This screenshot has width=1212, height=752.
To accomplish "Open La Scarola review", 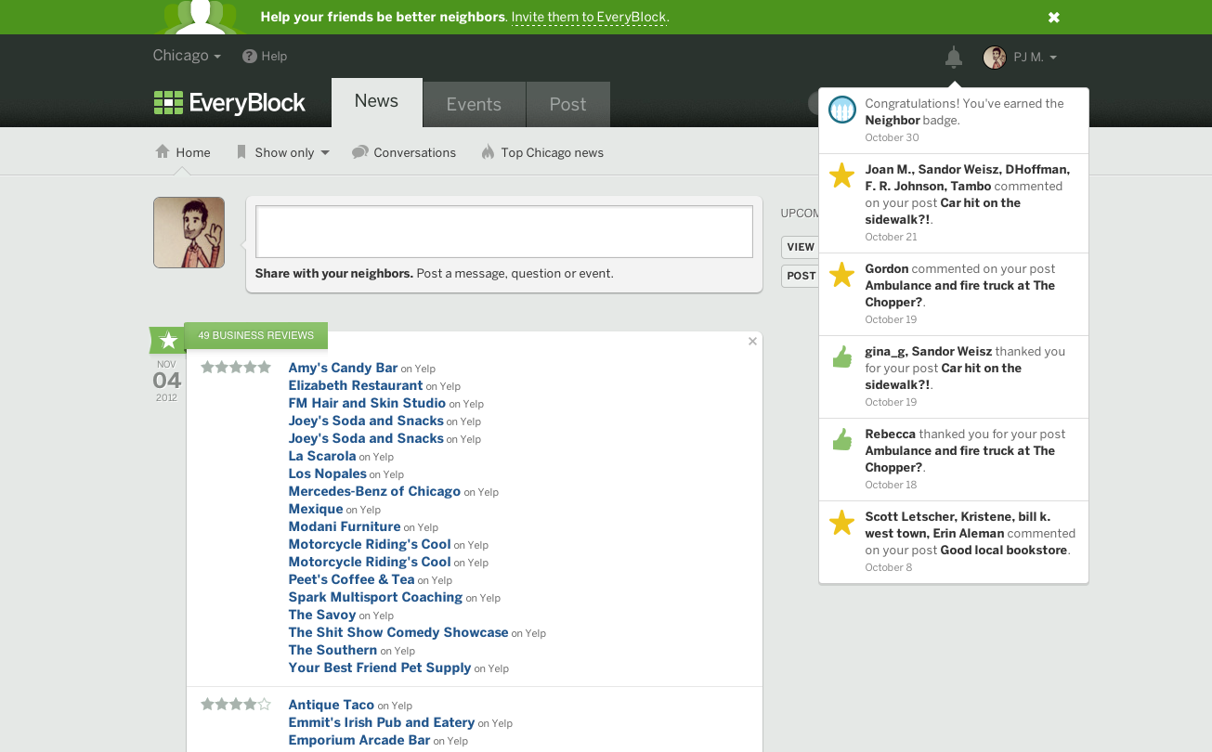I will [322, 456].
